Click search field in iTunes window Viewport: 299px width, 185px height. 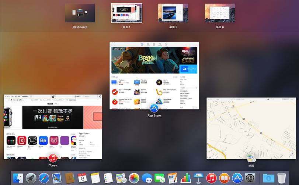coord(90,97)
